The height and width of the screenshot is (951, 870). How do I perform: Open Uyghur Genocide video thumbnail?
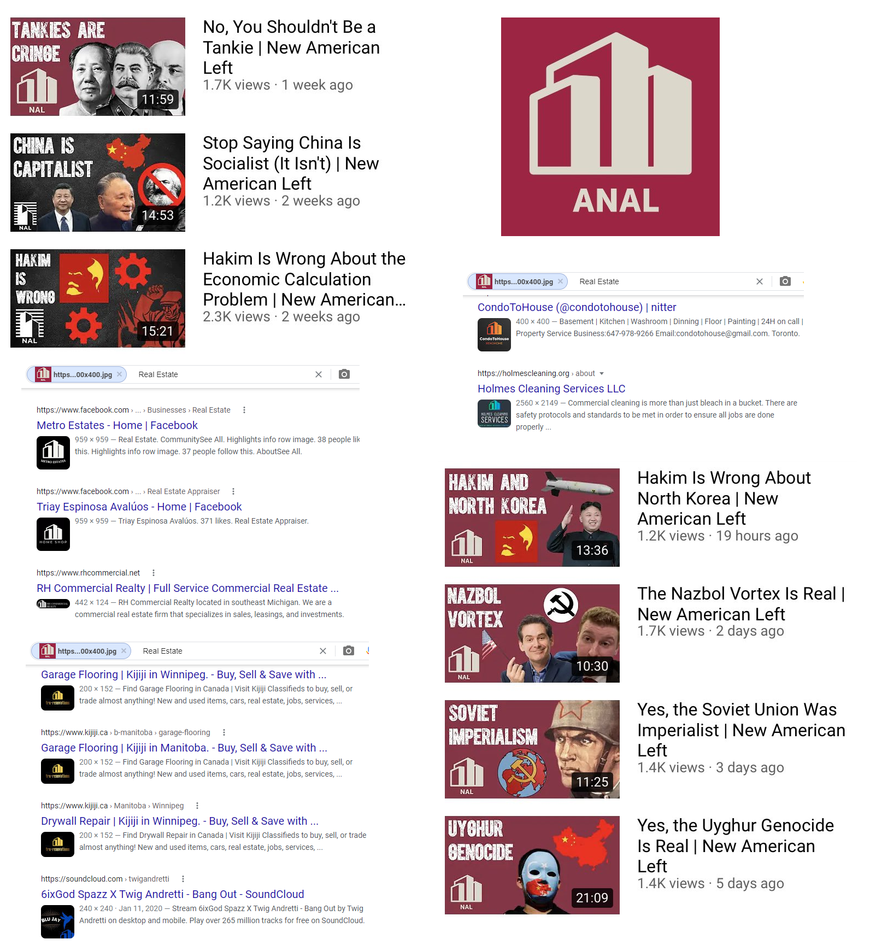coord(532,865)
